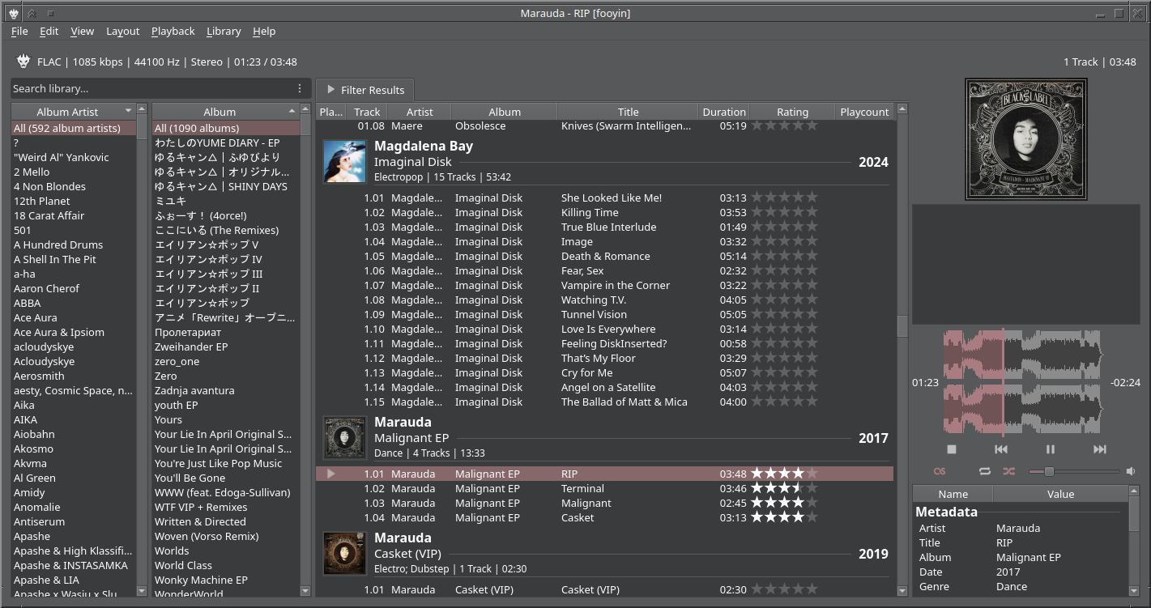Click scroll-up arrow of Album Artist list

(x=142, y=108)
